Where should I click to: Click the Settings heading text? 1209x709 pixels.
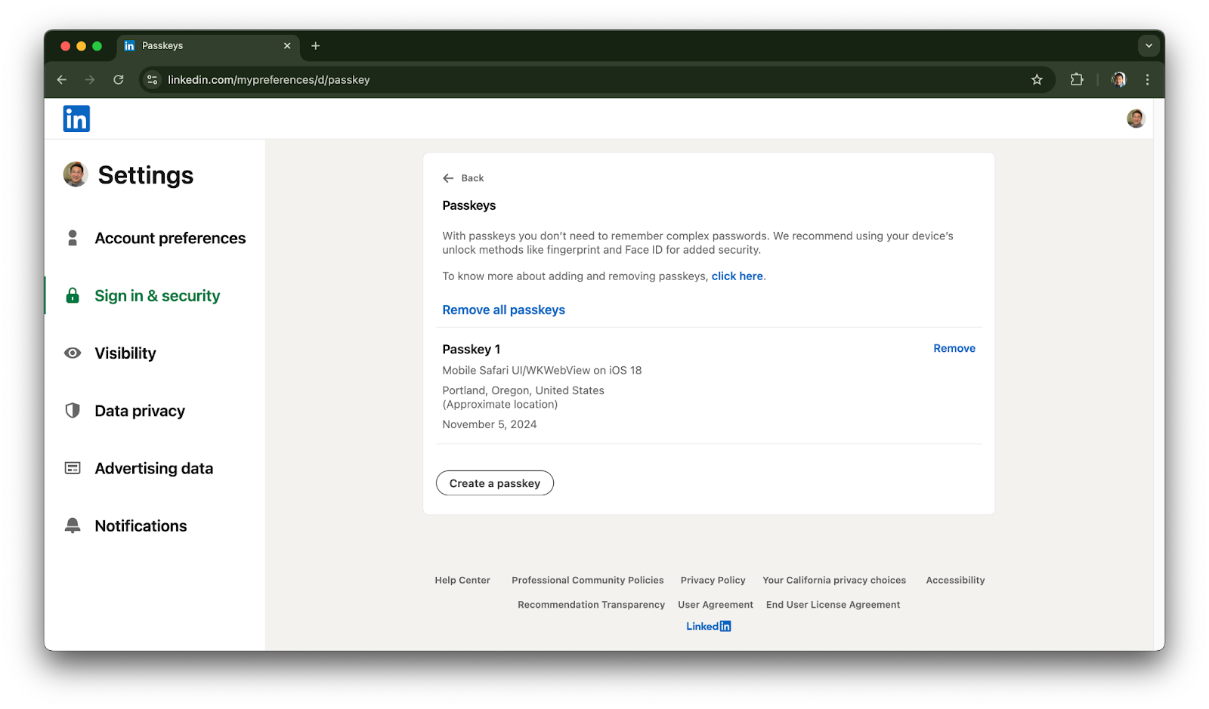point(146,175)
